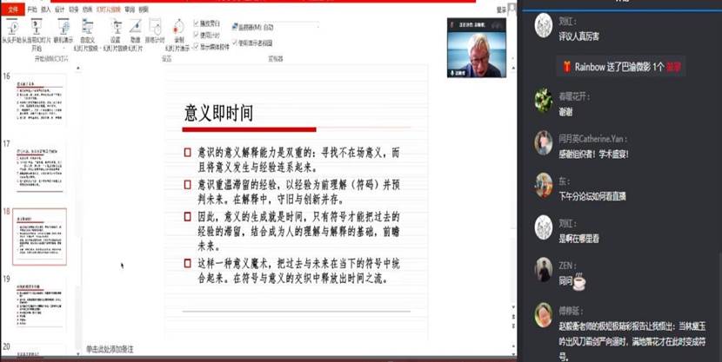This screenshot has width=722, height=362.
Task: Enable the 使用演示者视图 checkbox
Action: click(237, 42)
